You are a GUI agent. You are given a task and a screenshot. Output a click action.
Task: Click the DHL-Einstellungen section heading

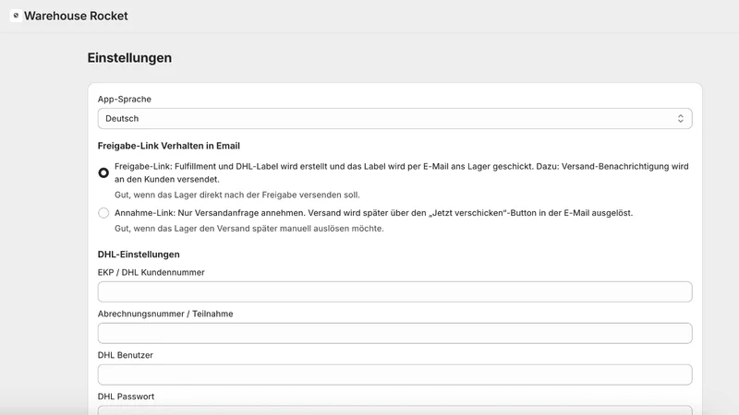139,255
